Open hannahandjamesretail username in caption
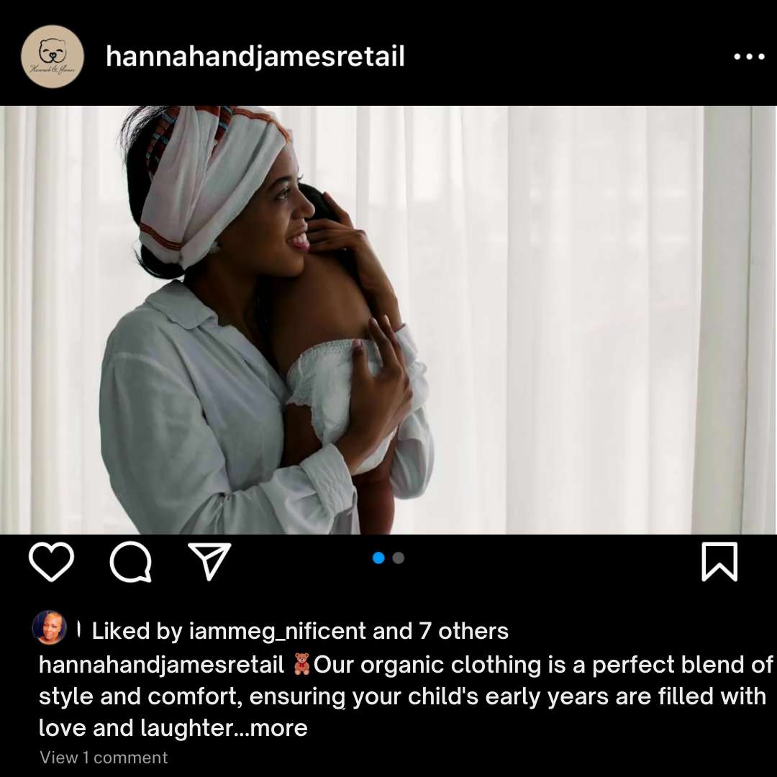 coord(161,665)
